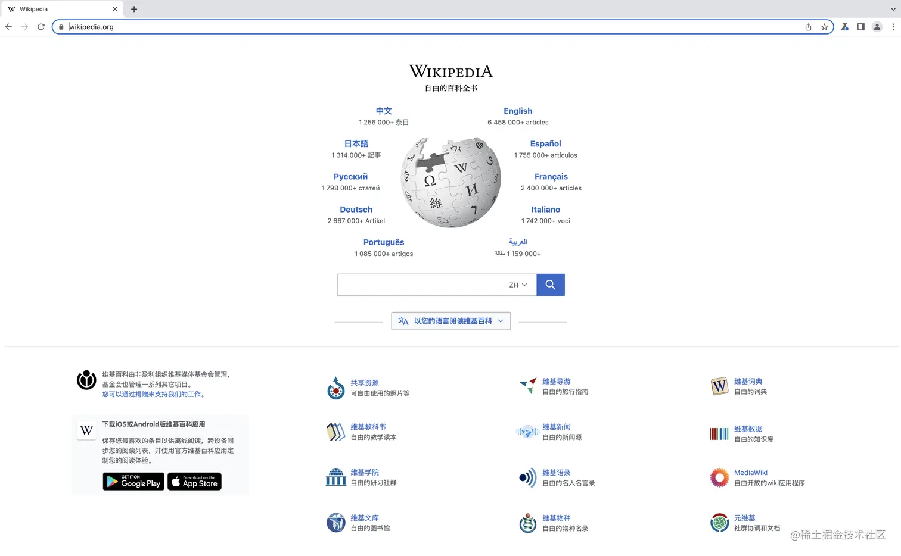The height and width of the screenshot is (556, 901).
Task: Click the Wikimedia Foundation logo icon
Action: [x=86, y=380]
